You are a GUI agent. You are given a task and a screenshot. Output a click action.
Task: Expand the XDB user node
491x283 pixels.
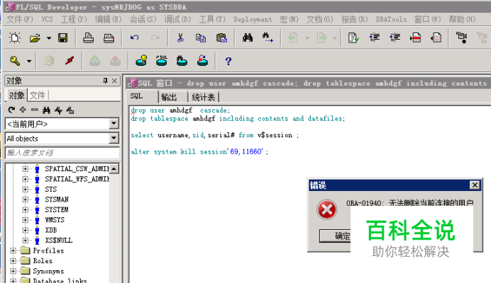click(x=26, y=230)
